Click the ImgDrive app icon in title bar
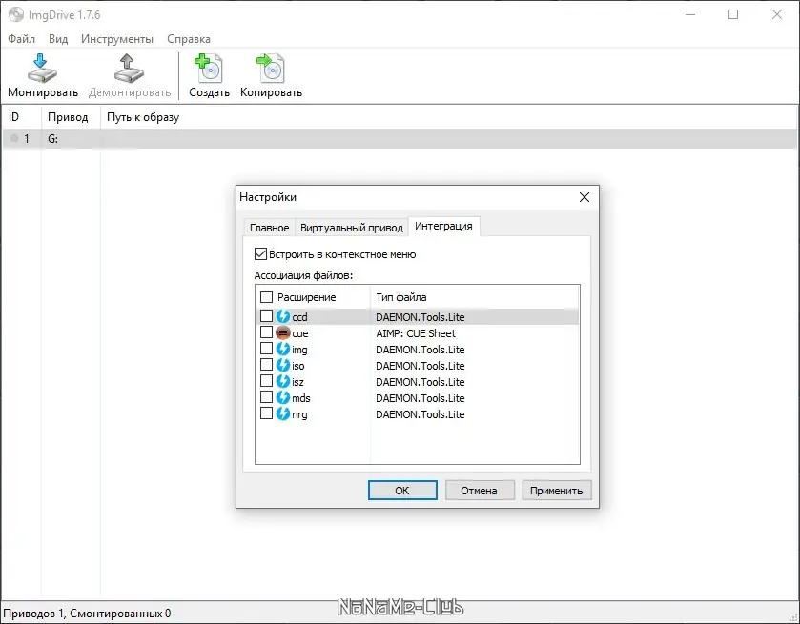800x624 pixels. 16,15
